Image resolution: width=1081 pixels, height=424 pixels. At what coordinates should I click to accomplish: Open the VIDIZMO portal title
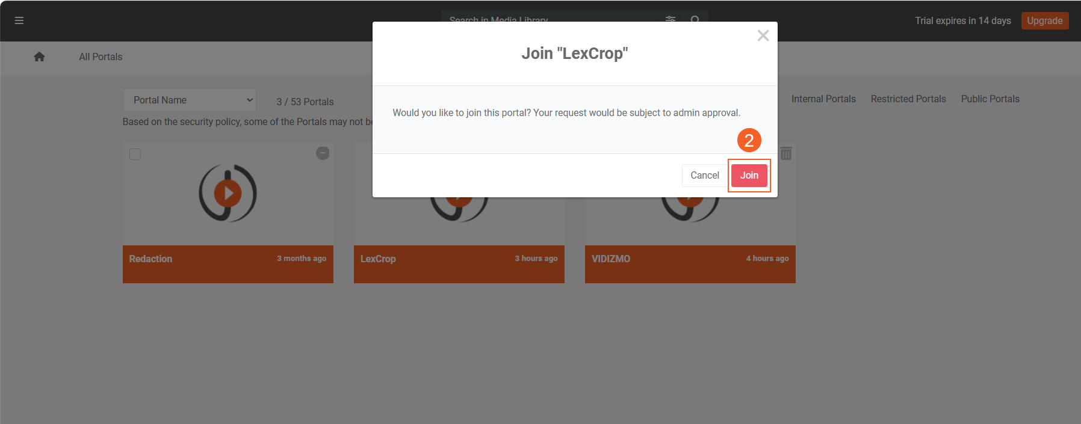tap(611, 259)
